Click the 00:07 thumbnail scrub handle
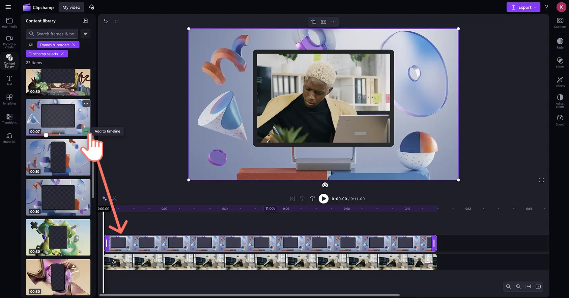Screen dimensions: 569x298 pos(46,135)
